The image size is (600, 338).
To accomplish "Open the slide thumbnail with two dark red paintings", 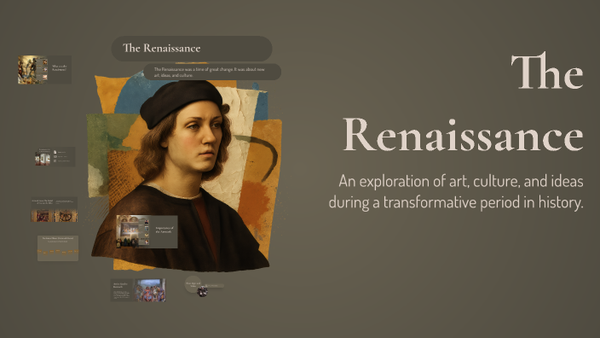I will coord(55,210).
